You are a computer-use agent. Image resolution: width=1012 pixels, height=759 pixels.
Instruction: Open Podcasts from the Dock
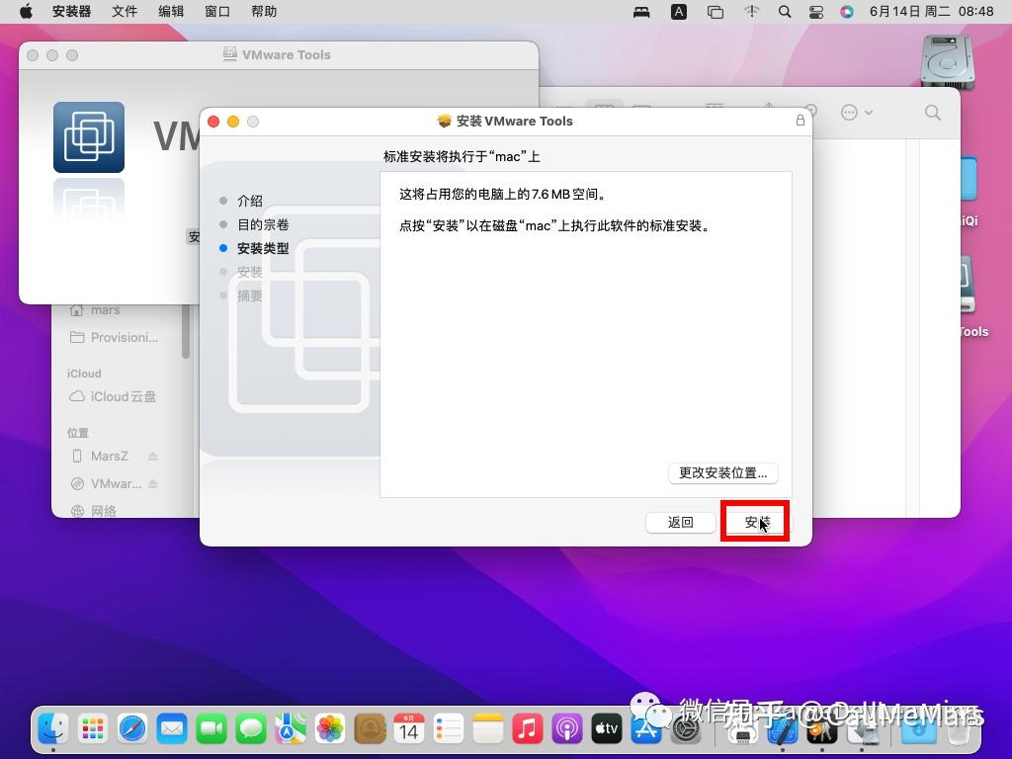[567, 728]
